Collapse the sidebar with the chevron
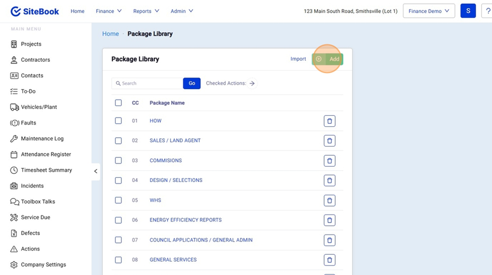Image resolution: width=492 pixels, height=275 pixels. pyautogui.click(x=96, y=171)
